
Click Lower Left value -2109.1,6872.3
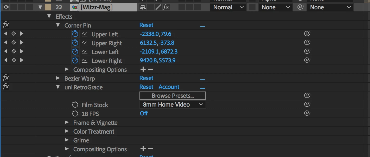click(x=159, y=52)
